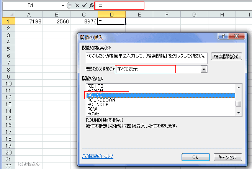Click the Enter checkmark formula bar icon
252x169 pixels.
click(84, 5)
